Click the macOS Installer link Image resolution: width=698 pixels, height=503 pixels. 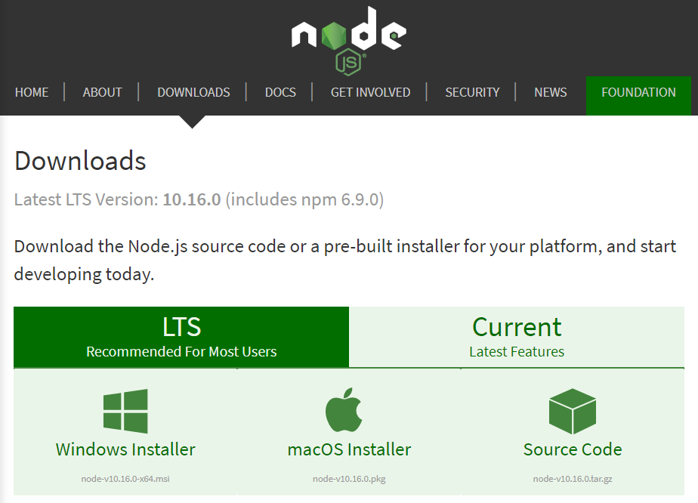point(349,449)
